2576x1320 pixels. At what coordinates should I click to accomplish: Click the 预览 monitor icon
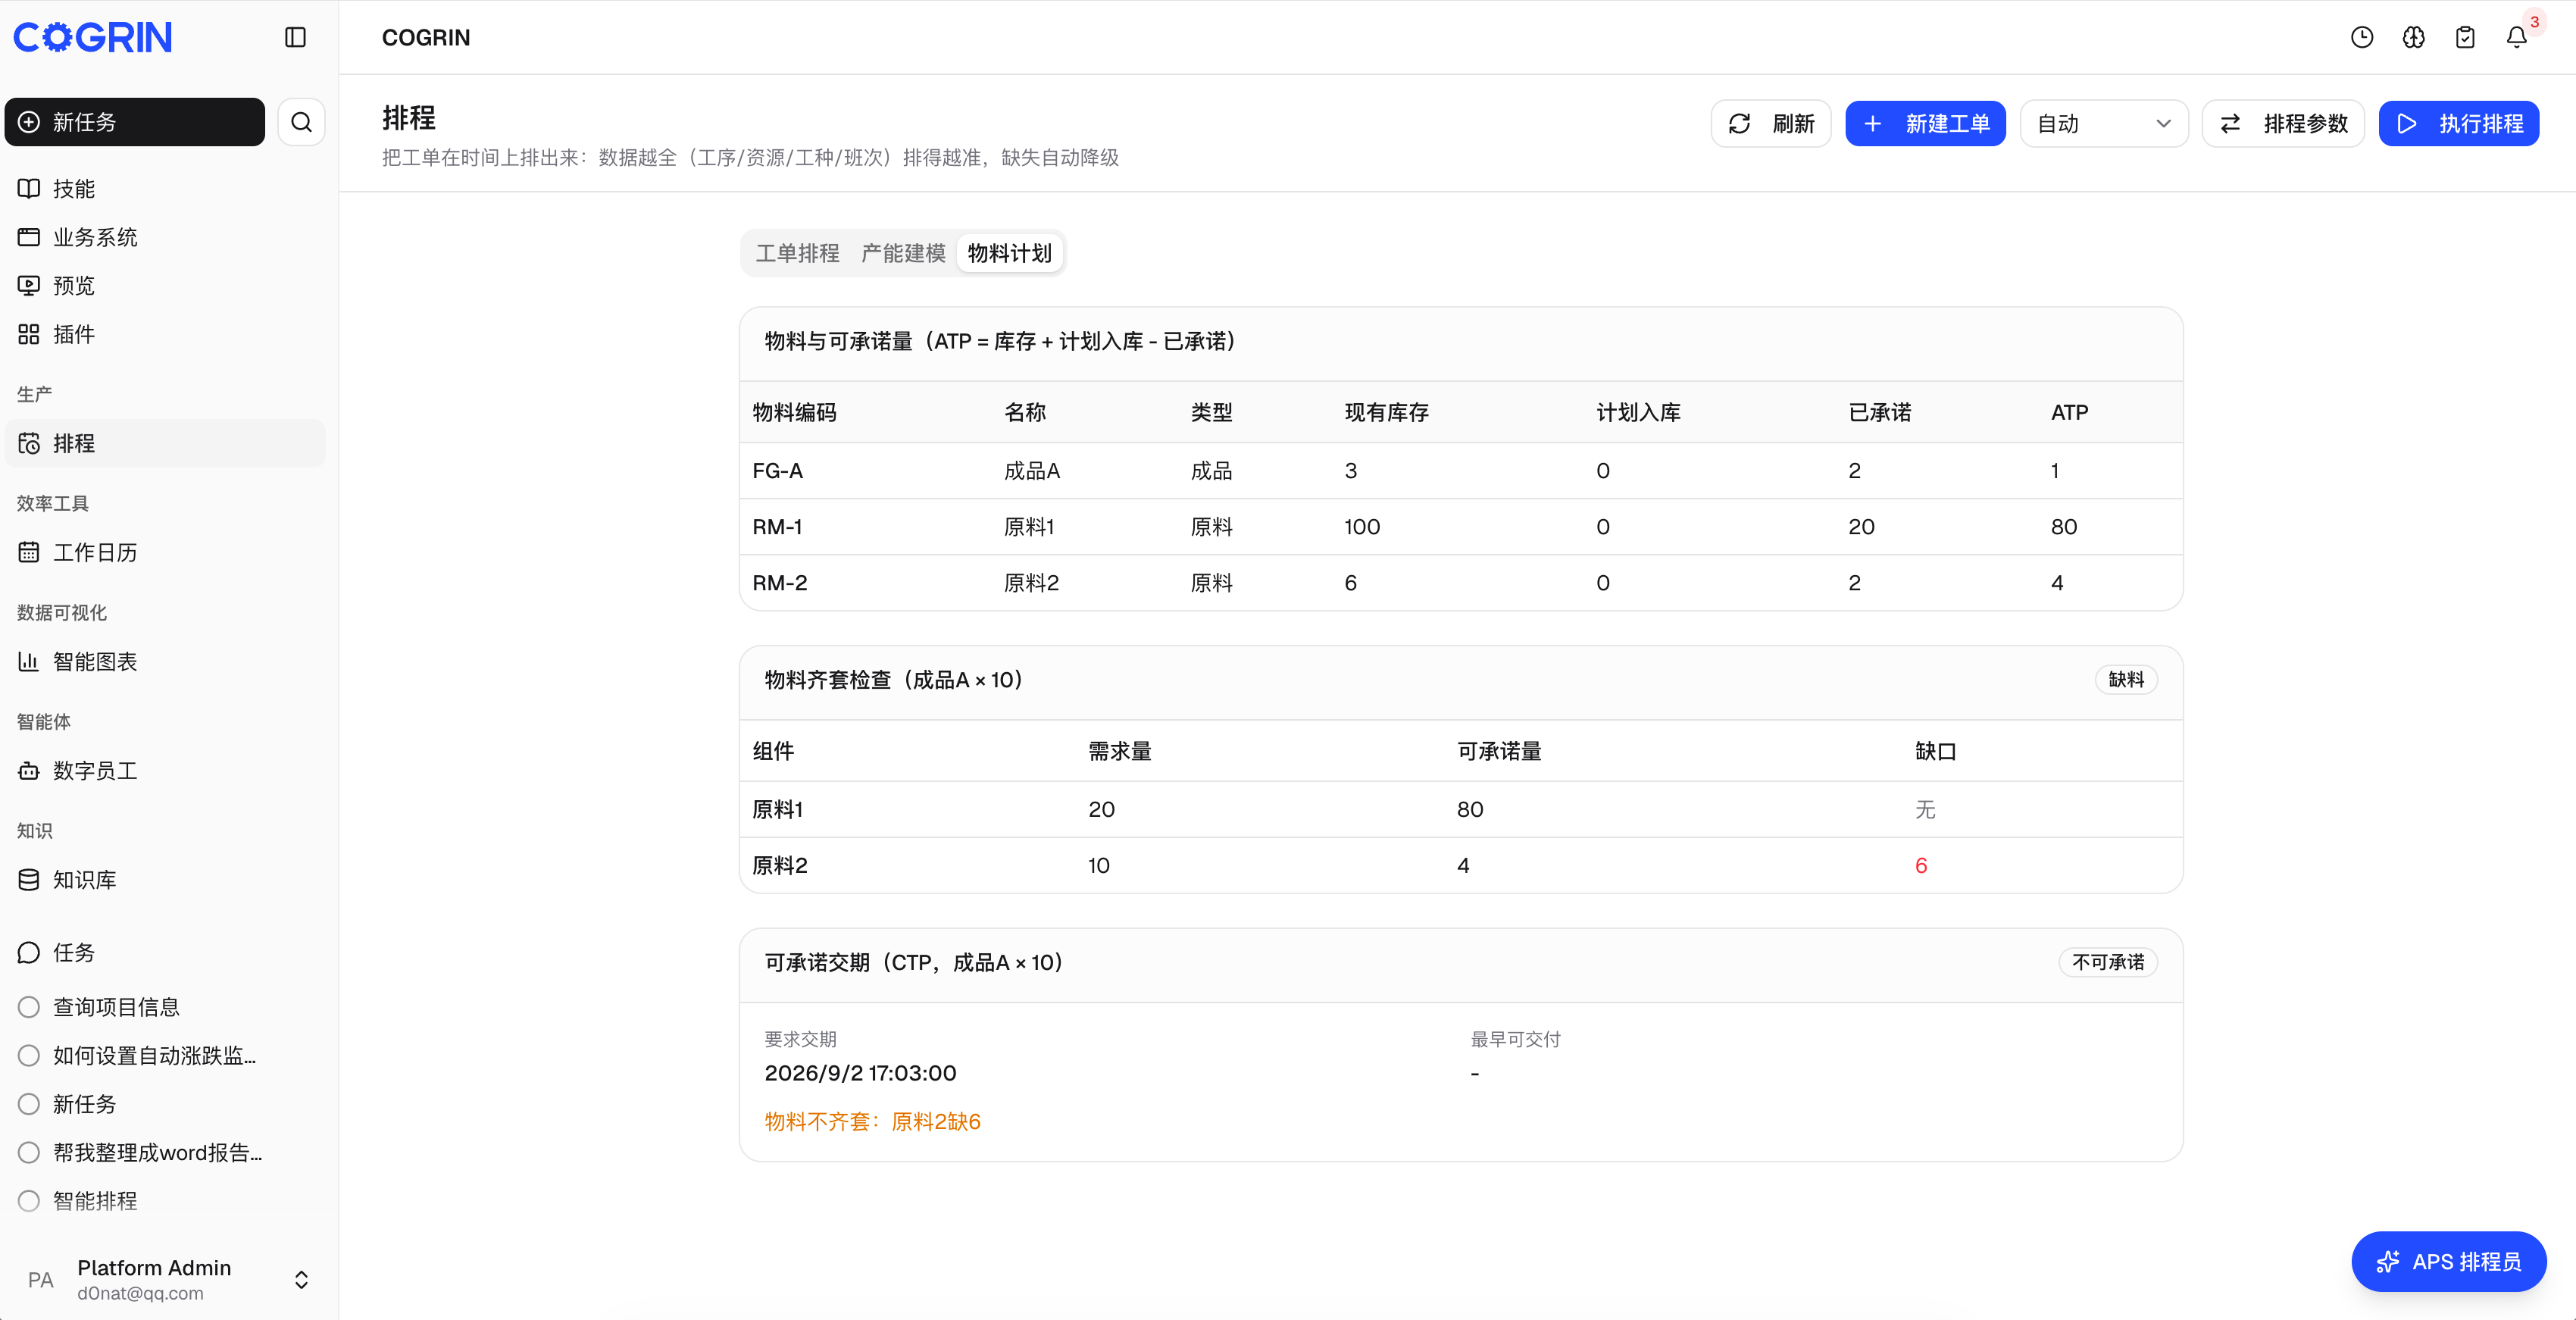pyautogui.click(x=29, y=286)
